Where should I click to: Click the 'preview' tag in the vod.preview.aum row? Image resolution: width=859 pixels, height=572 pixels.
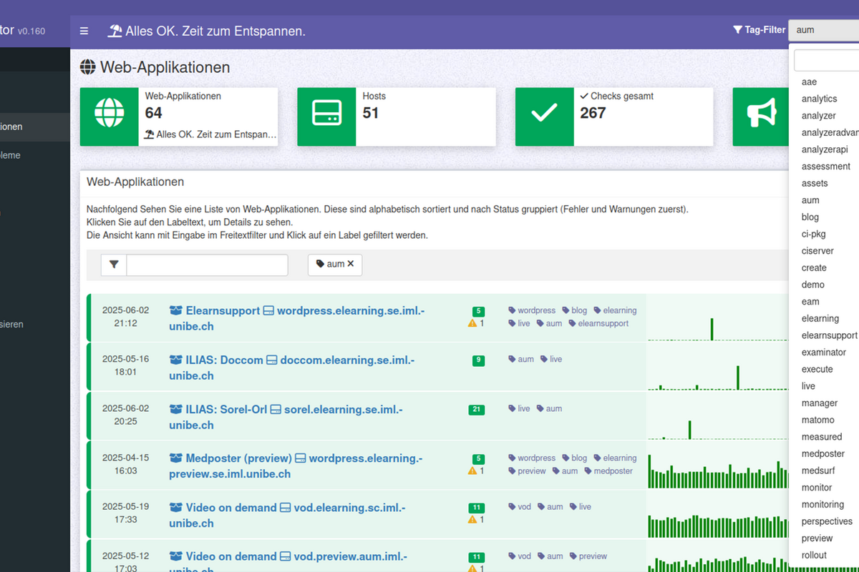(x=588, y=556)
